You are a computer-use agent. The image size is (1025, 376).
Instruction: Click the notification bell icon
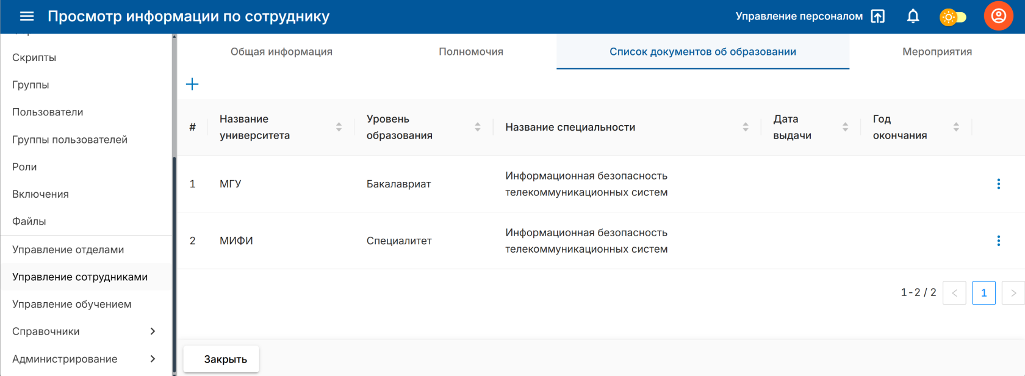[x=913, y=16]
